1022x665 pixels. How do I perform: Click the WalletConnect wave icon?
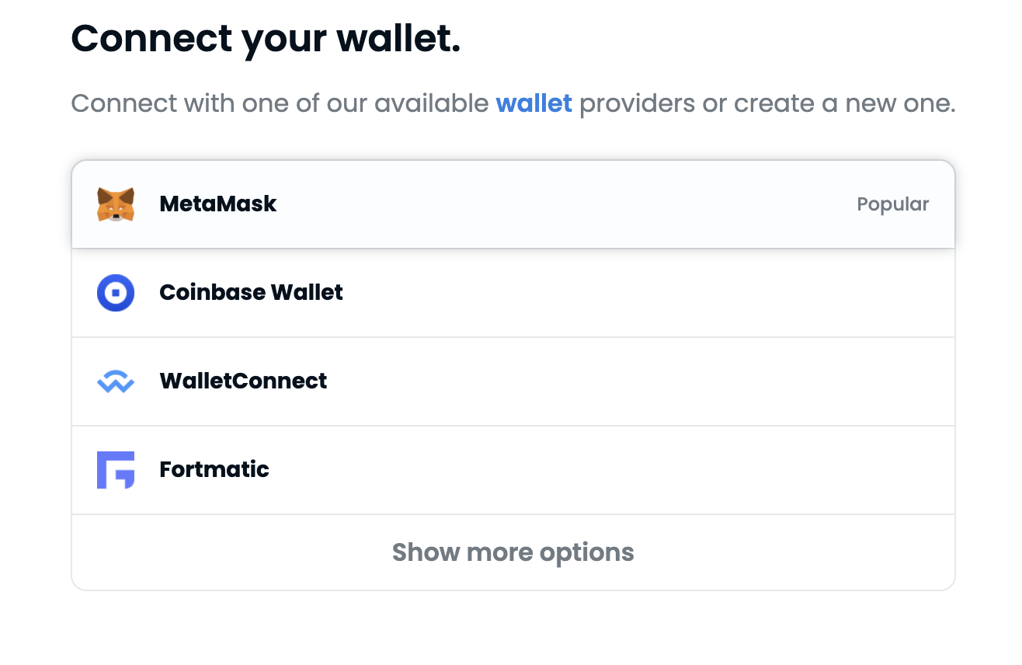[x=116, y=381]
